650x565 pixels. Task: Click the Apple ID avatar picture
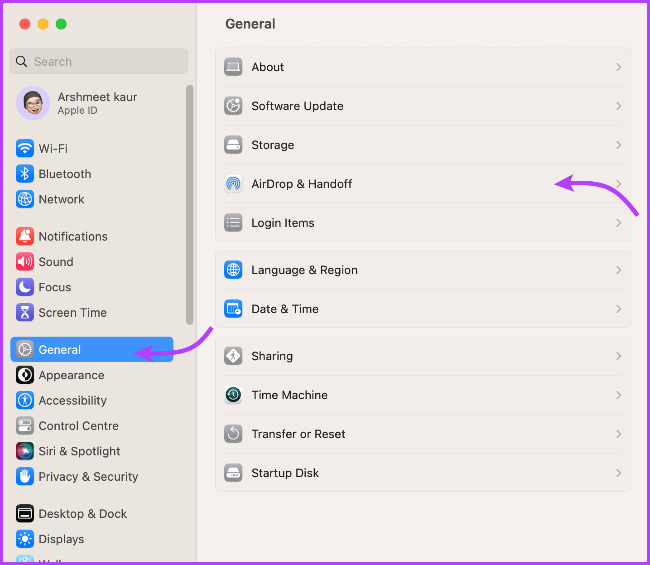coord(33,103)
